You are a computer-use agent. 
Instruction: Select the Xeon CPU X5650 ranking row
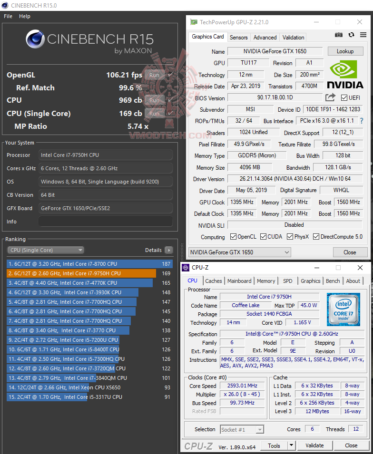89,387
